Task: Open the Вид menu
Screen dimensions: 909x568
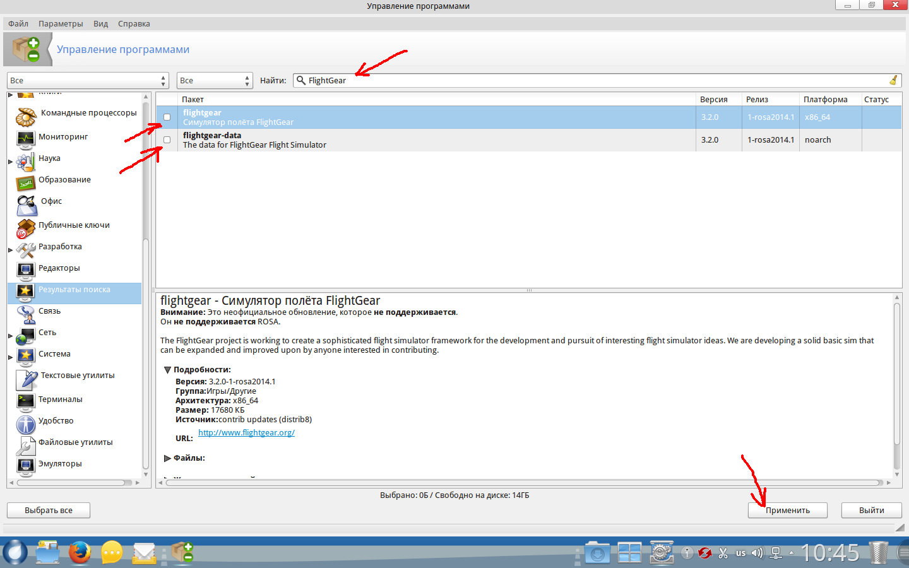Action: click(x=100, y=24)
